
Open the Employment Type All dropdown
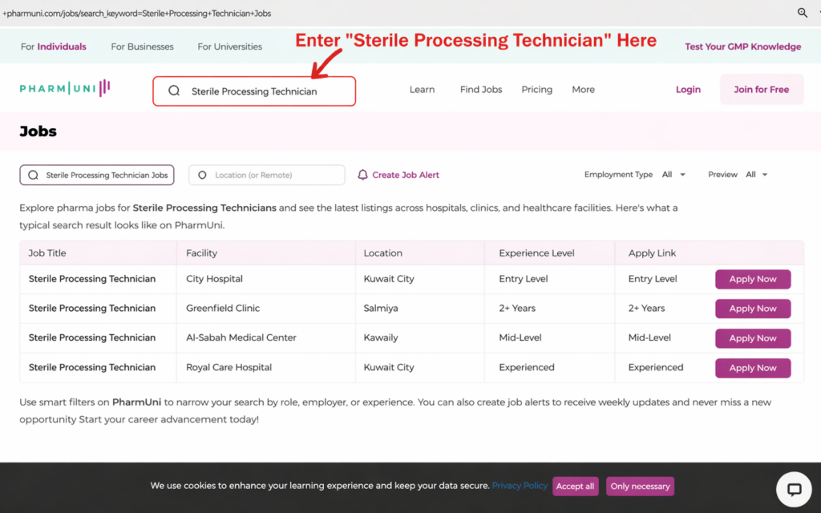[673, 174]
